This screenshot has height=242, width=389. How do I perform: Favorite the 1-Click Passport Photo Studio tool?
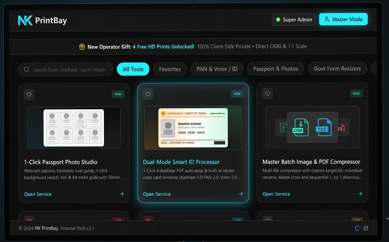pos(29,95)
